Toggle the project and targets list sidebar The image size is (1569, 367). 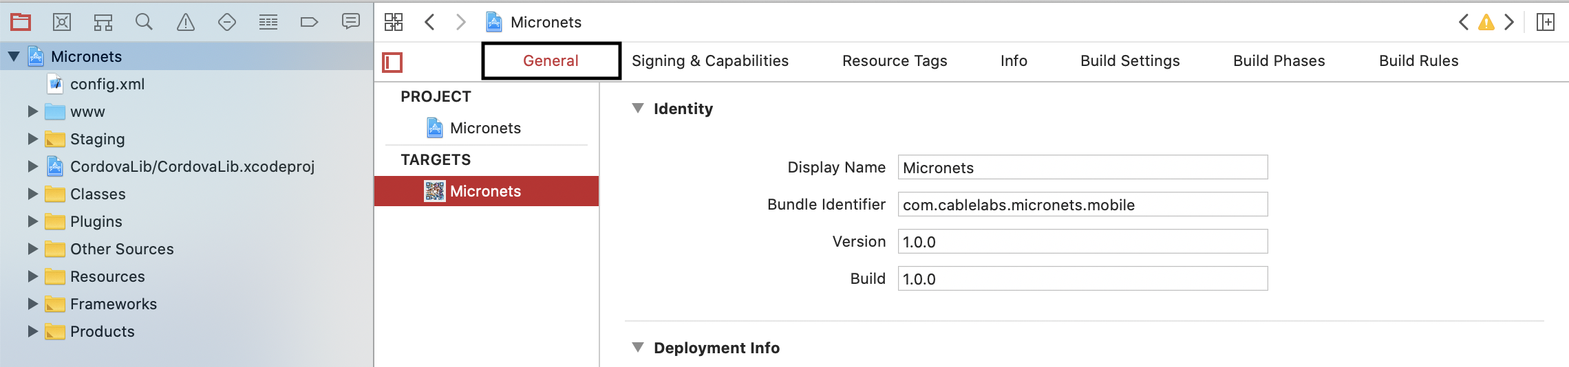point(392,63)
